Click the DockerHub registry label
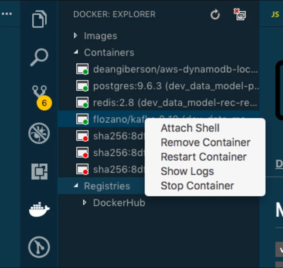Screen dimensions: 283x268 pyautogui.click(x=119, y=203)
